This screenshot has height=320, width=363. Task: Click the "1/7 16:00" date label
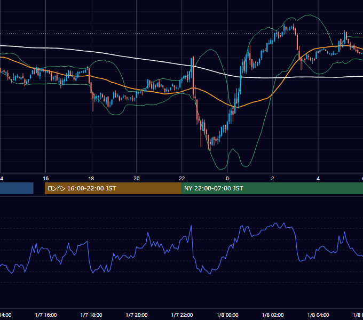(46, 315)
